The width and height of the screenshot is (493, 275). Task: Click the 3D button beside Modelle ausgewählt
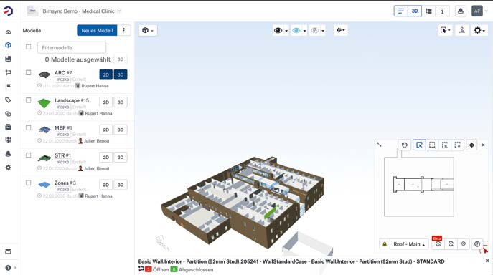click(x=121, y=59)
